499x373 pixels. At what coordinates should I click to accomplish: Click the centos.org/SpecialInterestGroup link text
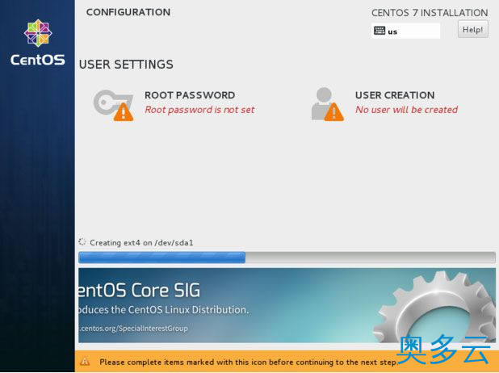coord(133,328)
